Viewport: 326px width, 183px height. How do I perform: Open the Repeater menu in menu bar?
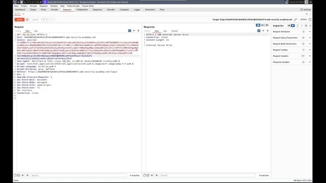click(43, 6)
